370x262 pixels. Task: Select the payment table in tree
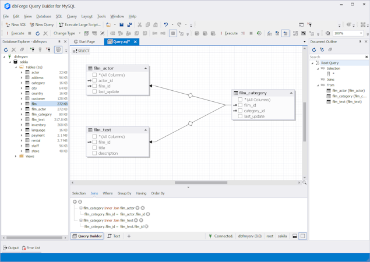pyautogui.click(x=38, y=135)
